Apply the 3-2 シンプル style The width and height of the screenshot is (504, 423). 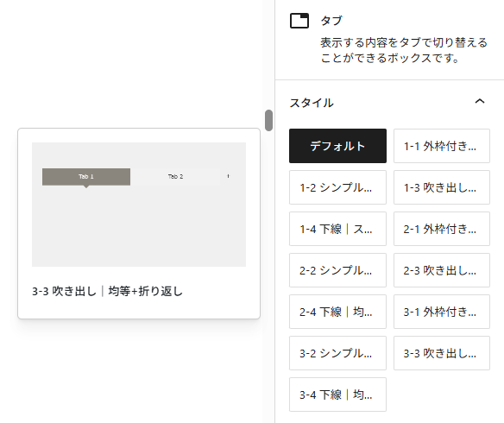click(x=337, y=353)
